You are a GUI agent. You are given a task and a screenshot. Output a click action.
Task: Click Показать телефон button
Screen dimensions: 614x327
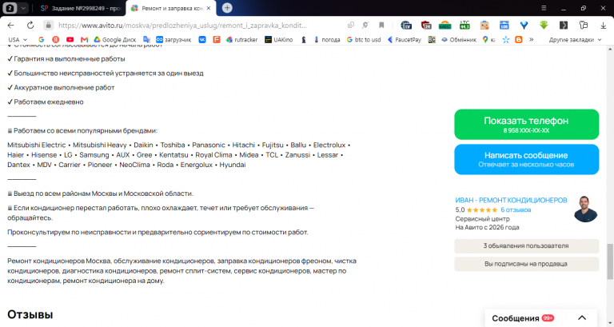point(526,124)
